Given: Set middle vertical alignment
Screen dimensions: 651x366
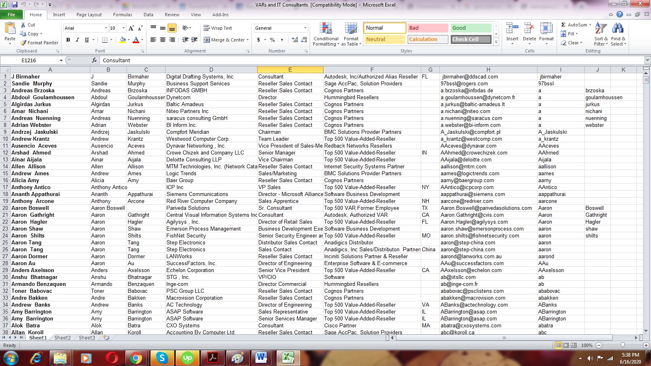Looking at the screenshot, I should pos(163,28).
